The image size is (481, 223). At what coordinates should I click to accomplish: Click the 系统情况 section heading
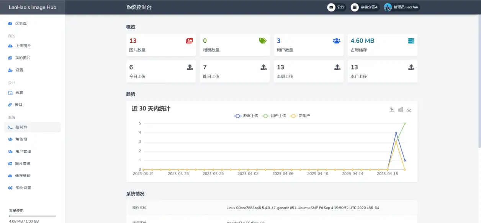(135, 194)
